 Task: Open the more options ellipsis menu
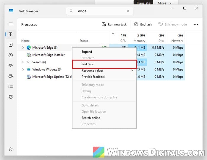196,24
